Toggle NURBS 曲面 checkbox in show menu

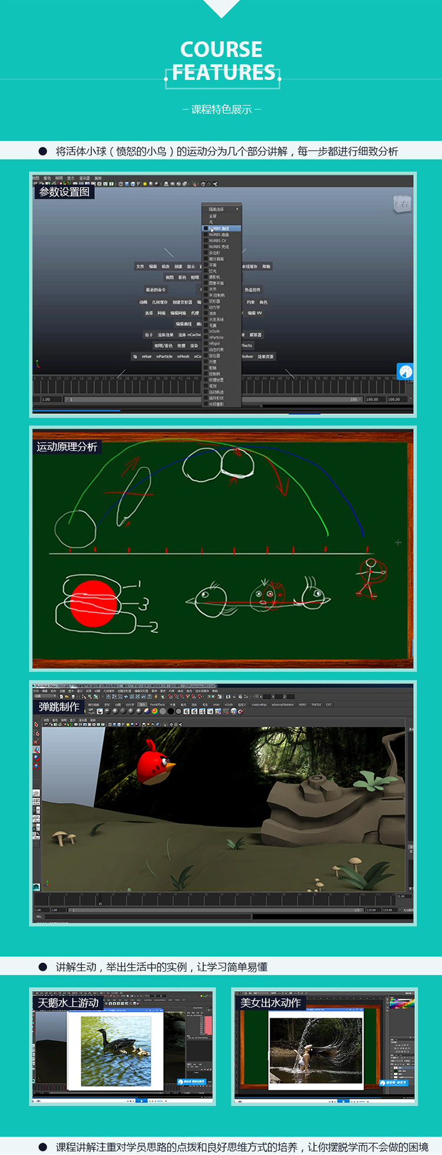[206, 235]
